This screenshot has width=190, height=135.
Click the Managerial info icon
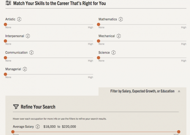[x=25, y=69]
